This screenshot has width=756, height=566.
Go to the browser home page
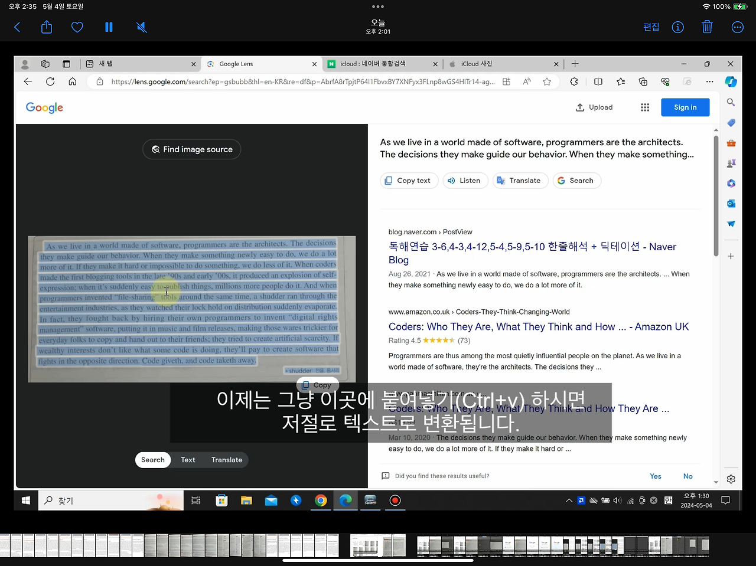click(73, 81)
